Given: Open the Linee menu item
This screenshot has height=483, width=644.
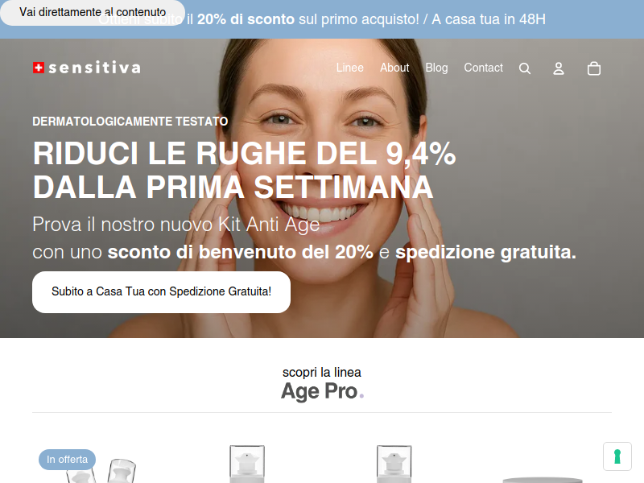Looking at the screenshot, I should (x=350, y=68).
